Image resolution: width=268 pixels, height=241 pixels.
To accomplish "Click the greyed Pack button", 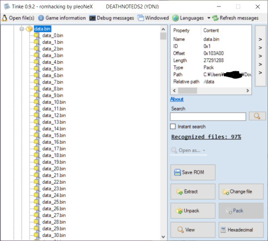I will point(241,211).
